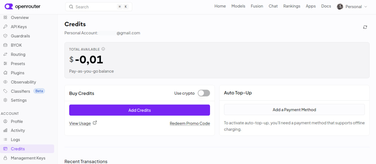Click the Recent Transactions heading
The image size is (376, 164).
[86, 161]
